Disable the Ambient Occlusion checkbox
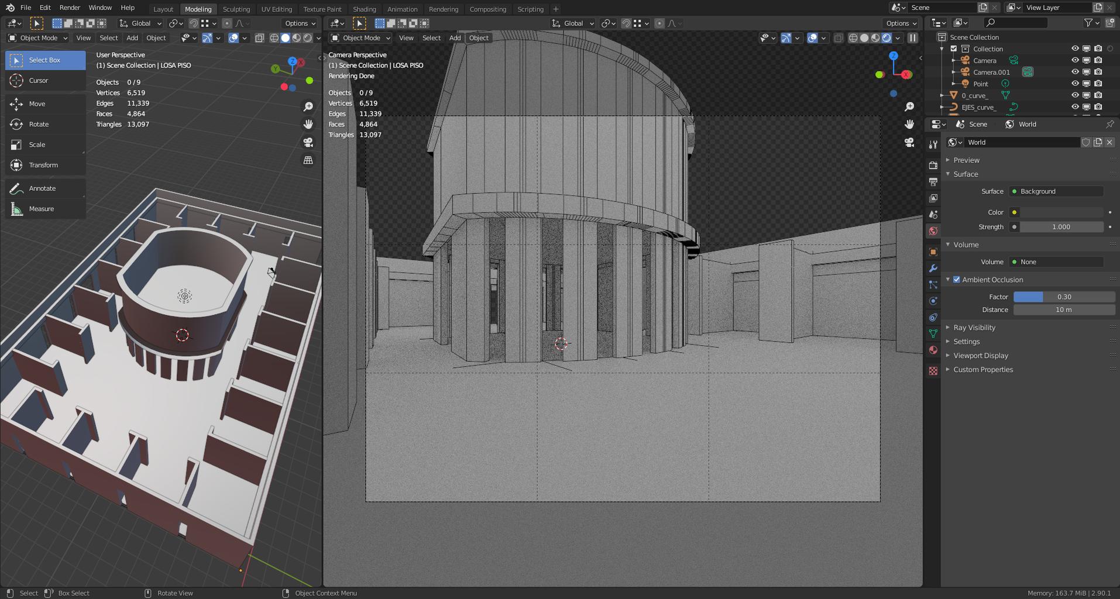Screen dimensions: 1120x599 (957, 280)
